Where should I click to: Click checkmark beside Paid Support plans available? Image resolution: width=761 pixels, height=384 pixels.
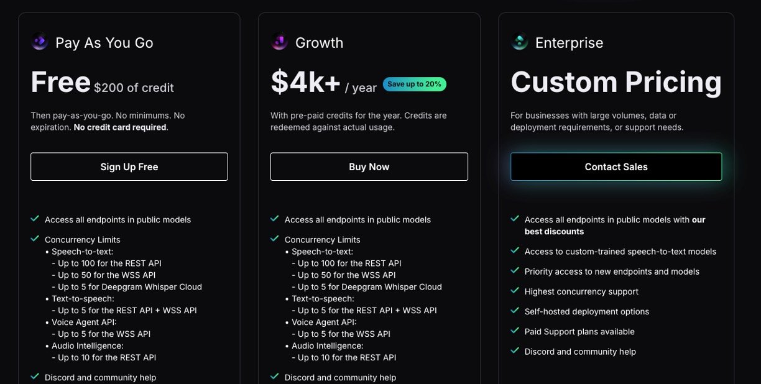tap(515, 331)
